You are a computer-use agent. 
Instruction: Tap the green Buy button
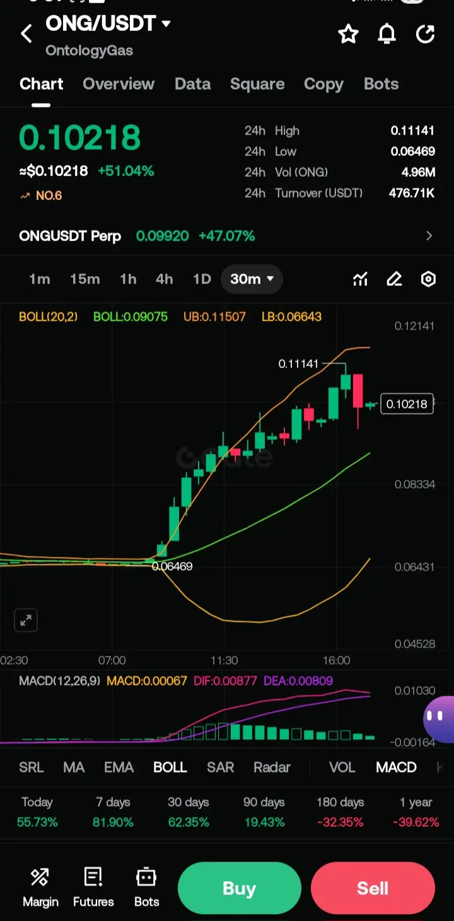click(x=240, y=889)
